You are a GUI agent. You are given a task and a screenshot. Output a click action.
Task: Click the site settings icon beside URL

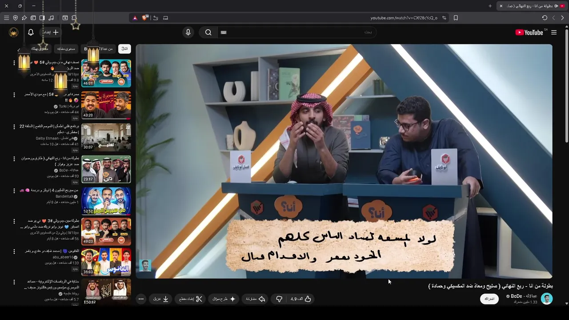click(444, 18)
